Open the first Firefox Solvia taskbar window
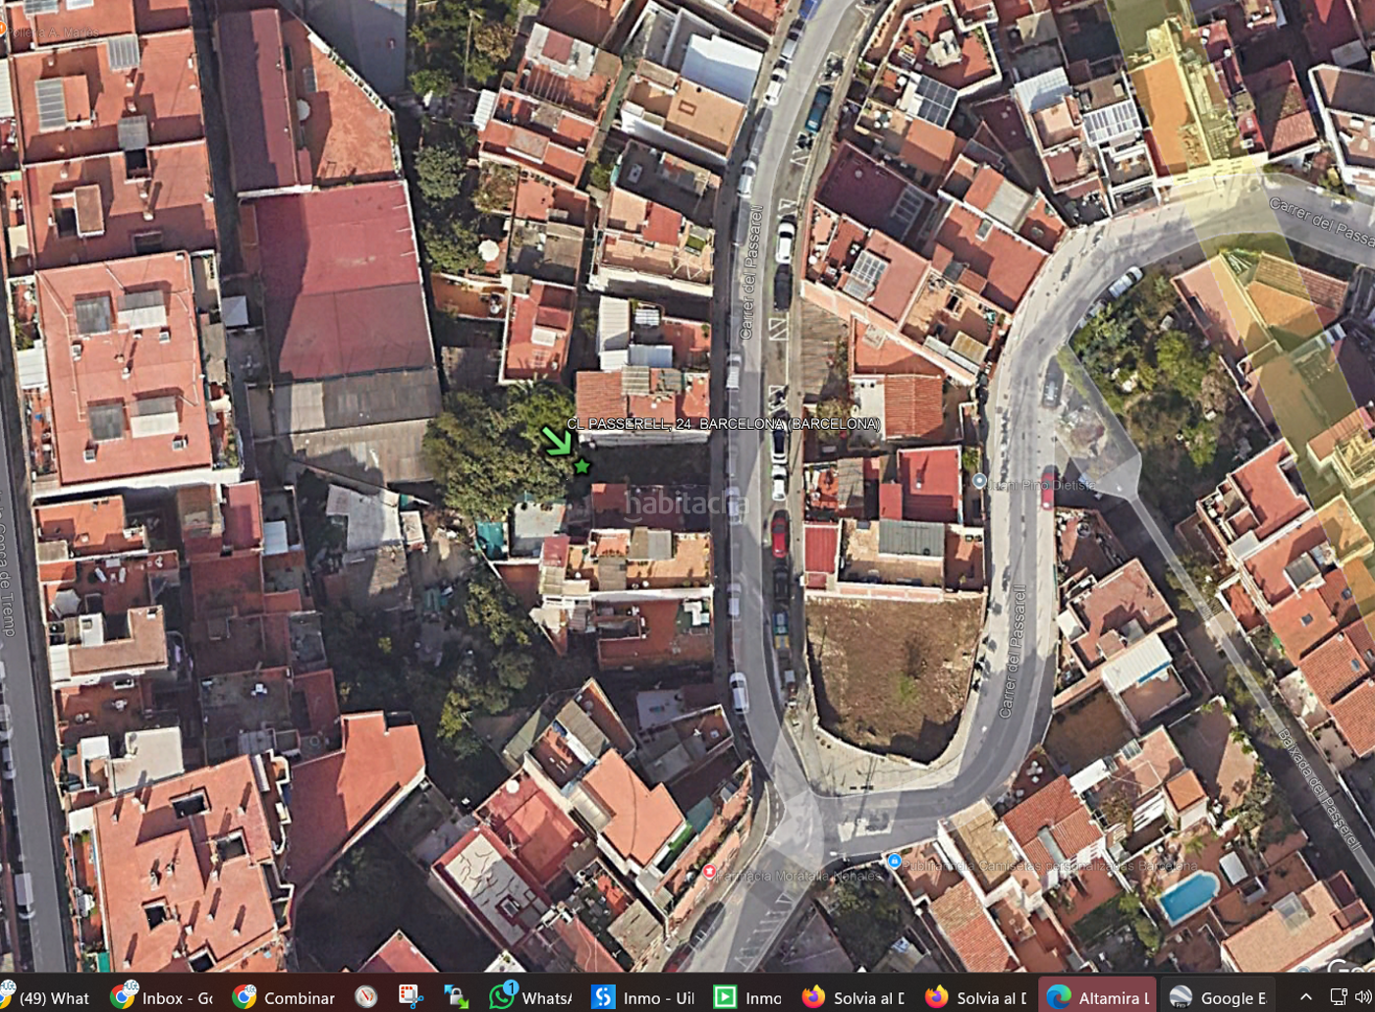Image resolution: width=1375 pixels, height=1012 pixels. pyautogui.click(x=853, y=997)
